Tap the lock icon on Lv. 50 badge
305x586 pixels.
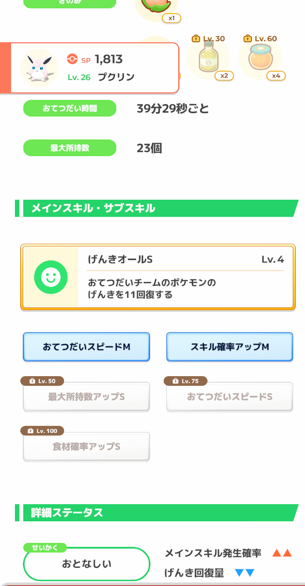point(32,381)
